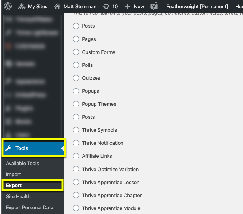Click Featherweight [Permanent] in admin bar
This screenshot has height=214, width=243.
pos(197,6)
